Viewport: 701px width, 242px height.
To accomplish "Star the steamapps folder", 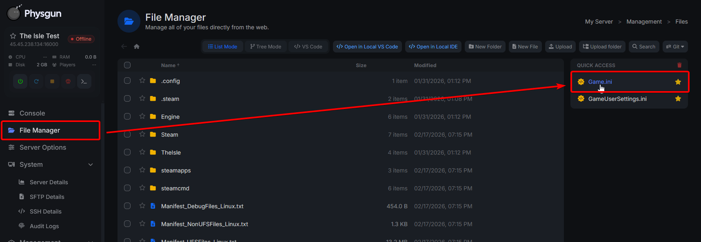I will click(142, 170).
